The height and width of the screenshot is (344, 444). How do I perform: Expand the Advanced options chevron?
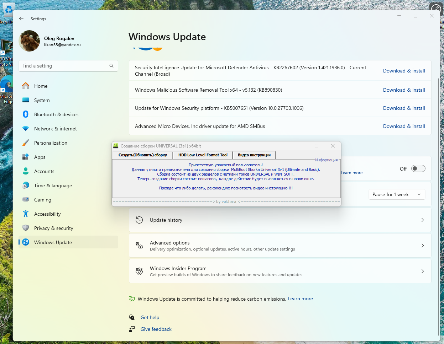tap(423, 246)
